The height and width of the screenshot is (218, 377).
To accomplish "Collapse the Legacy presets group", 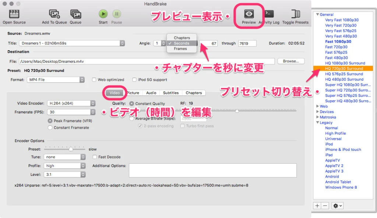I will click(317, 123).
